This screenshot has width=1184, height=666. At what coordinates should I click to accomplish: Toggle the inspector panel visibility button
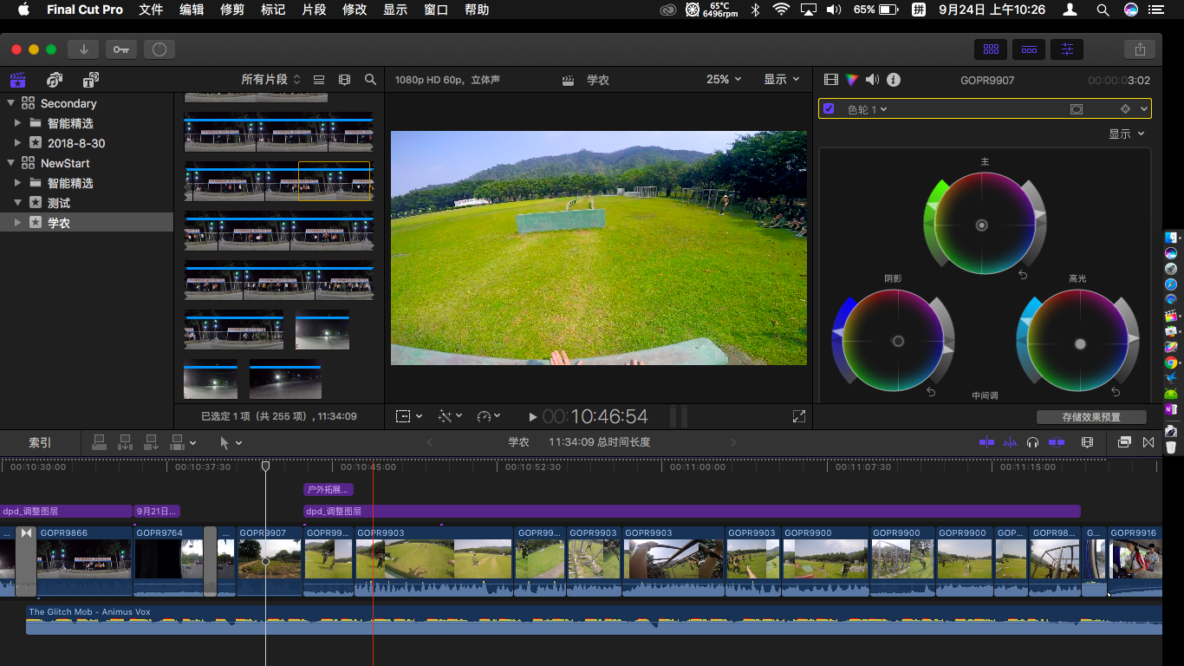point(1066,49)
